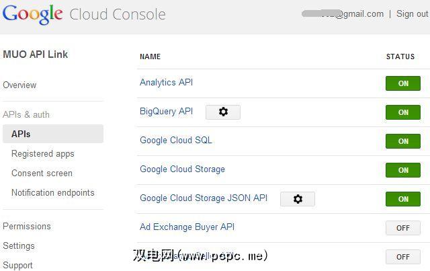Image resolution: width=430 pixels, height=271 pixels.
Task: Open Registered apps in sidebar
Action: point(43,153)
